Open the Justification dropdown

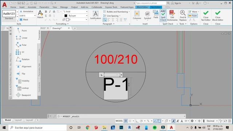coord(95,15)
